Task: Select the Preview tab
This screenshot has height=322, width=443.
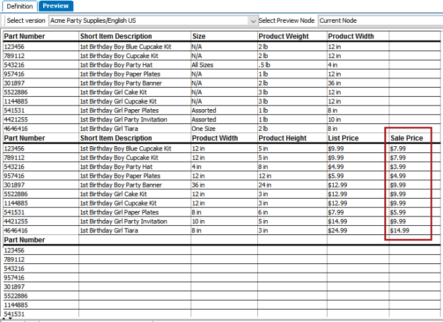Action: [x=56, y=6]
